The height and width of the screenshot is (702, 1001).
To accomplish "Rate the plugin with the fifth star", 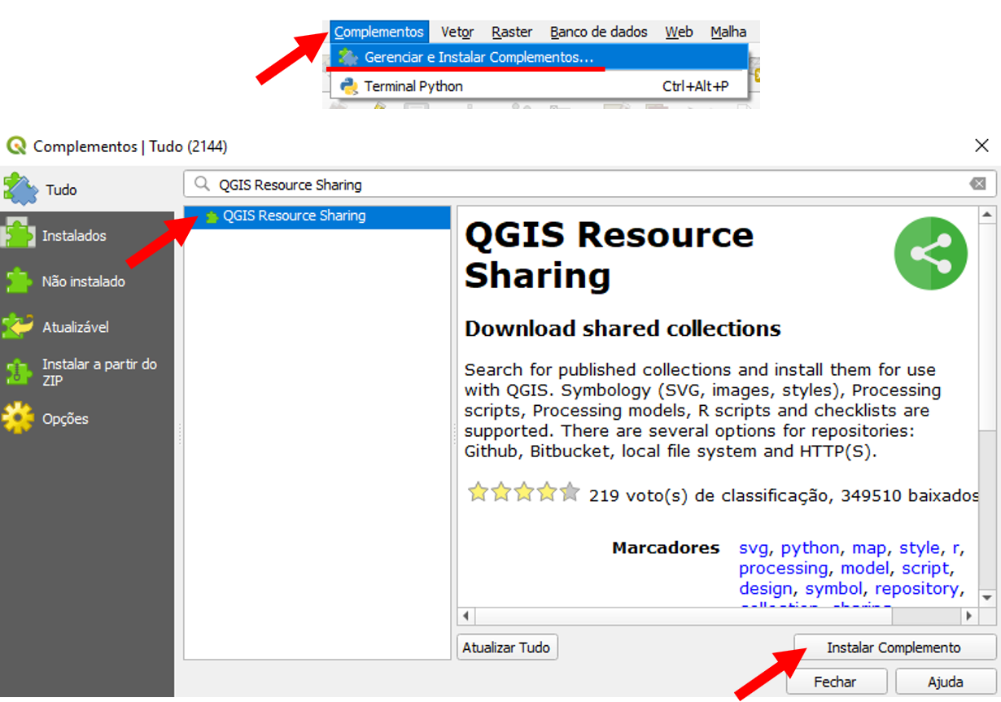I will pyautogui.click(x=570, y=492).
